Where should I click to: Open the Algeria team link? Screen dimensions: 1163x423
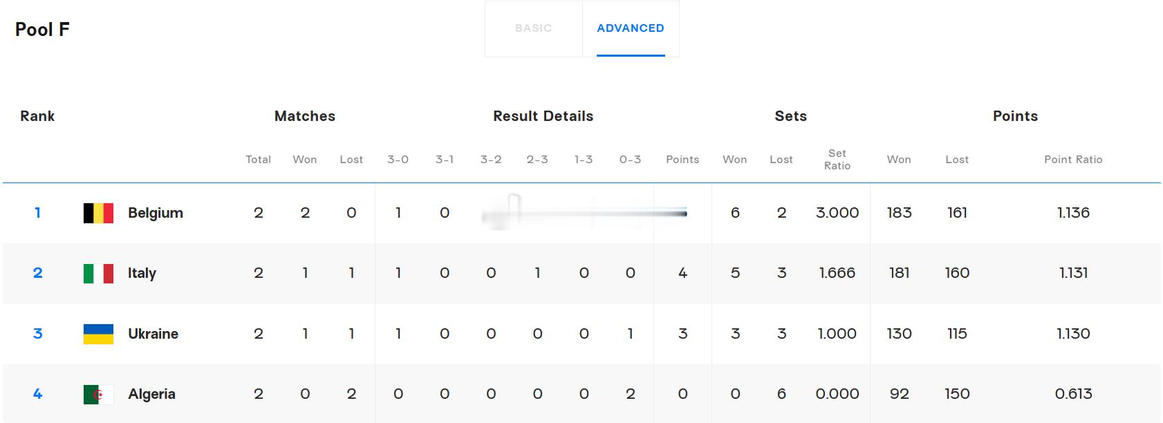click(151, 394)
